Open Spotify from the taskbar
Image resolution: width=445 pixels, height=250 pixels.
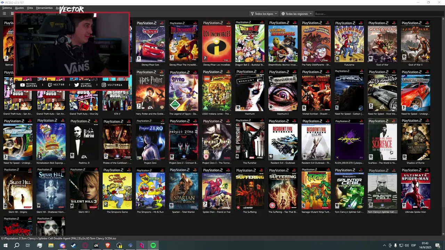(x=153, y=245)
